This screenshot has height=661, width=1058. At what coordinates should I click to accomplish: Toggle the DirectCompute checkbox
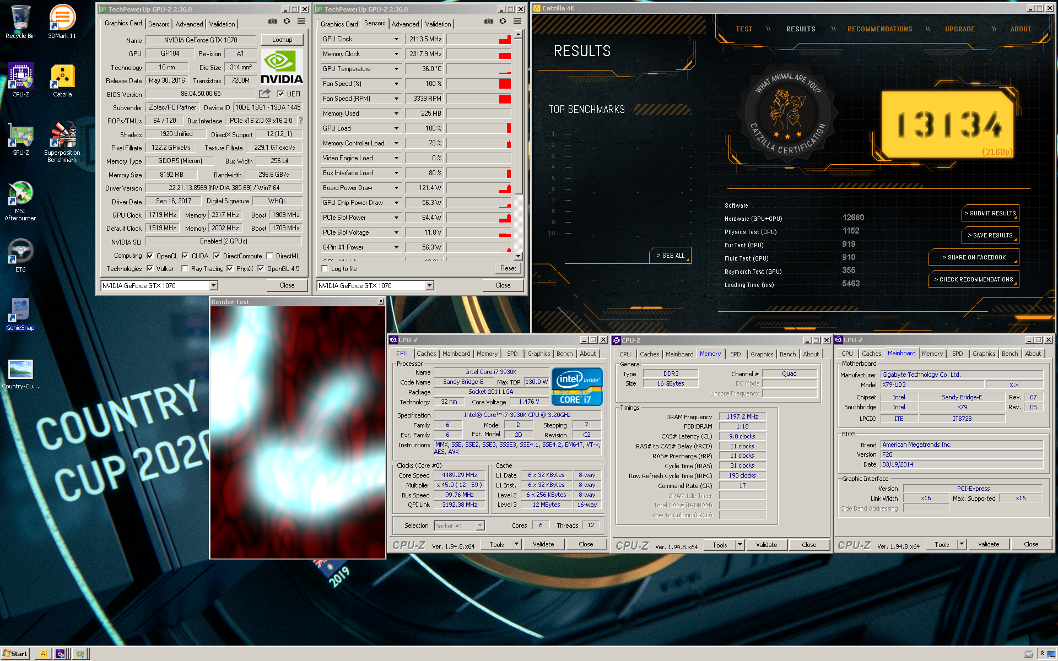click(217, 256)
